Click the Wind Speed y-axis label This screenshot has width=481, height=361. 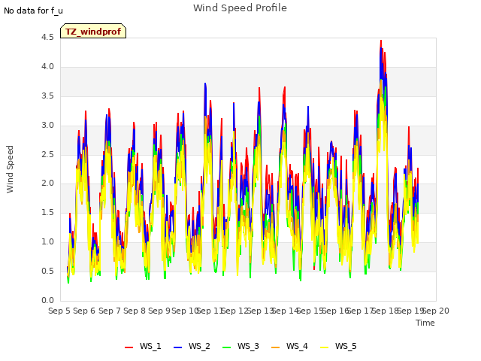pos(10,169)
